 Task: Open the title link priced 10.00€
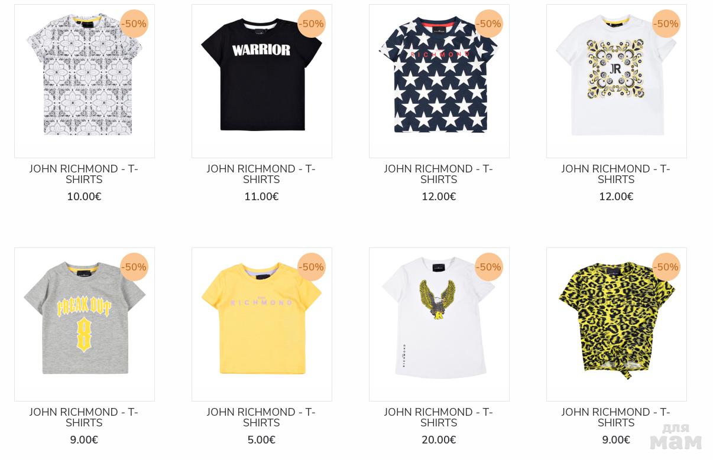(x=84, y=174)
